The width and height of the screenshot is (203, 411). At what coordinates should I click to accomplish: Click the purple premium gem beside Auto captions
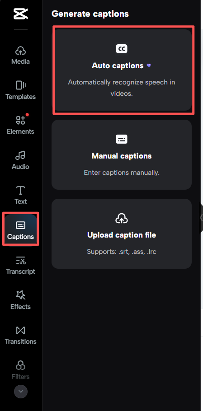tap(149, 65)
